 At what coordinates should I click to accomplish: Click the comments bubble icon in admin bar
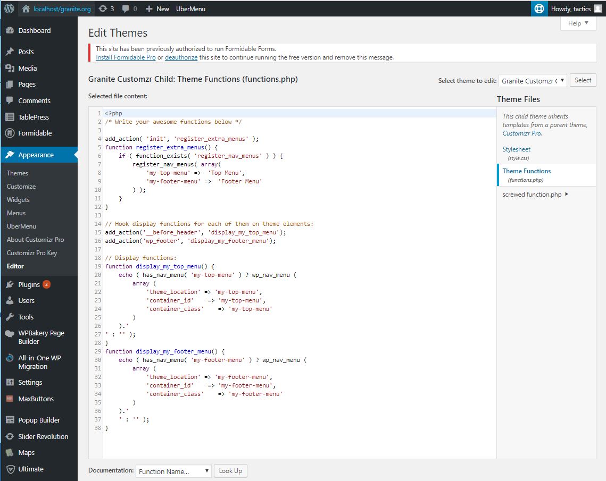(125, 9)
